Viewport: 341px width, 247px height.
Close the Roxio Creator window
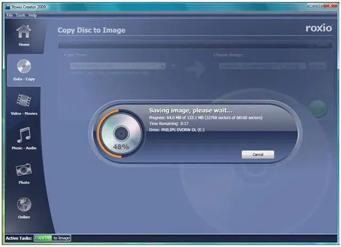point(330,6)
